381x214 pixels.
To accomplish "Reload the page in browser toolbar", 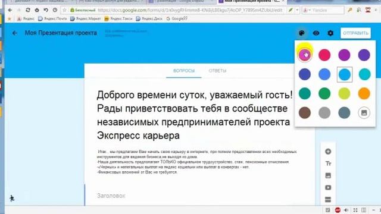I will (28, 10).
